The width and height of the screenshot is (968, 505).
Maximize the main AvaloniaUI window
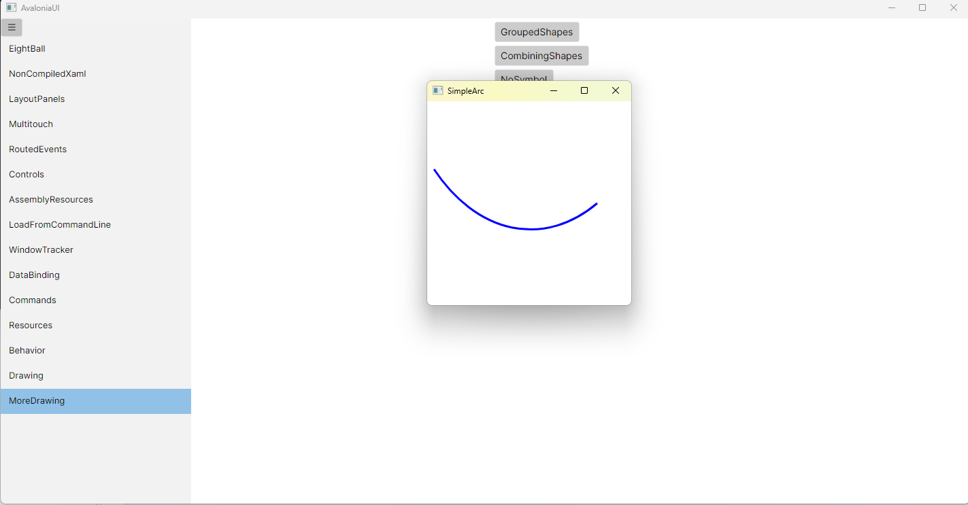click(x=922, y=7)
